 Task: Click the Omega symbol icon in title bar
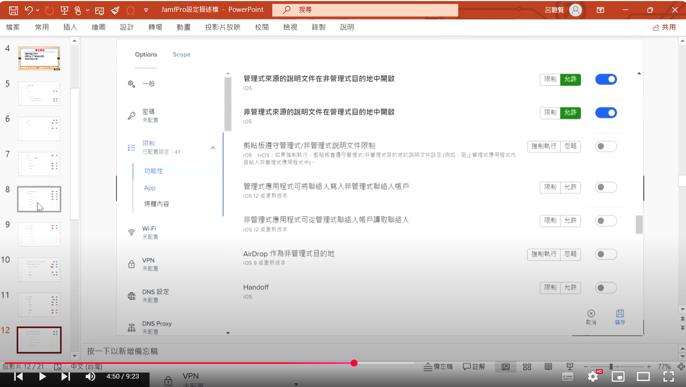pos(130,10)
